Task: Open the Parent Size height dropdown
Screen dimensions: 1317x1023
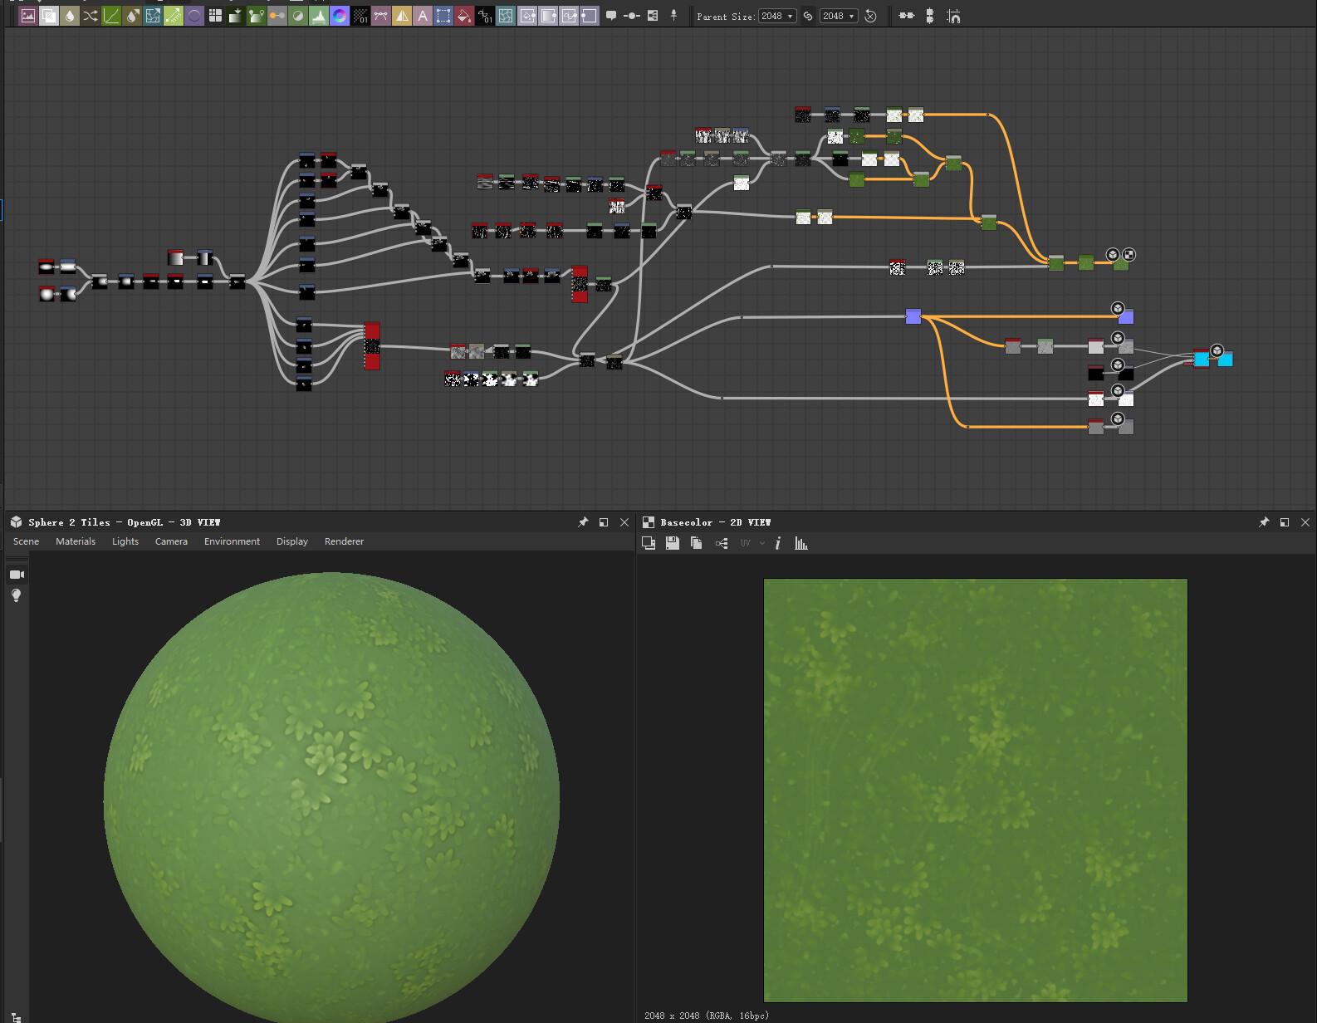Action: (x=839, y=16)
